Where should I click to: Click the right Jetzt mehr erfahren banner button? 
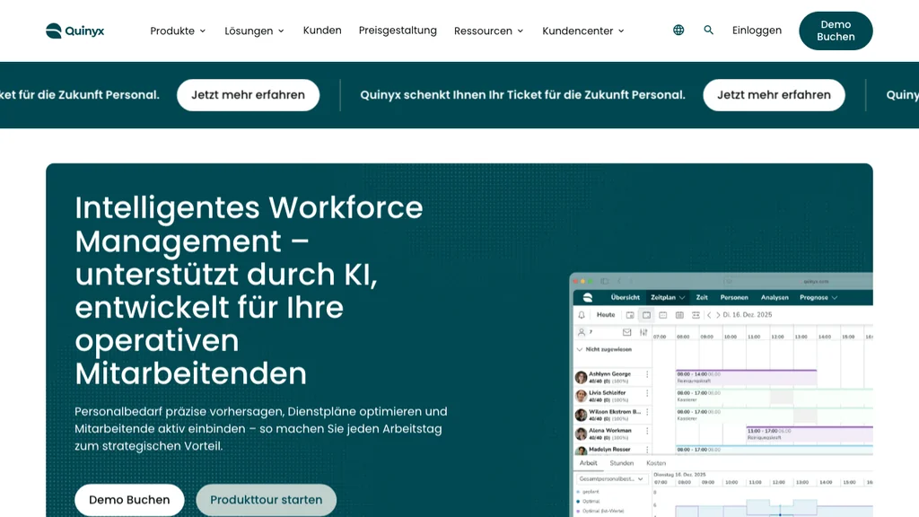pyautogui.click(x=774, y=95)
